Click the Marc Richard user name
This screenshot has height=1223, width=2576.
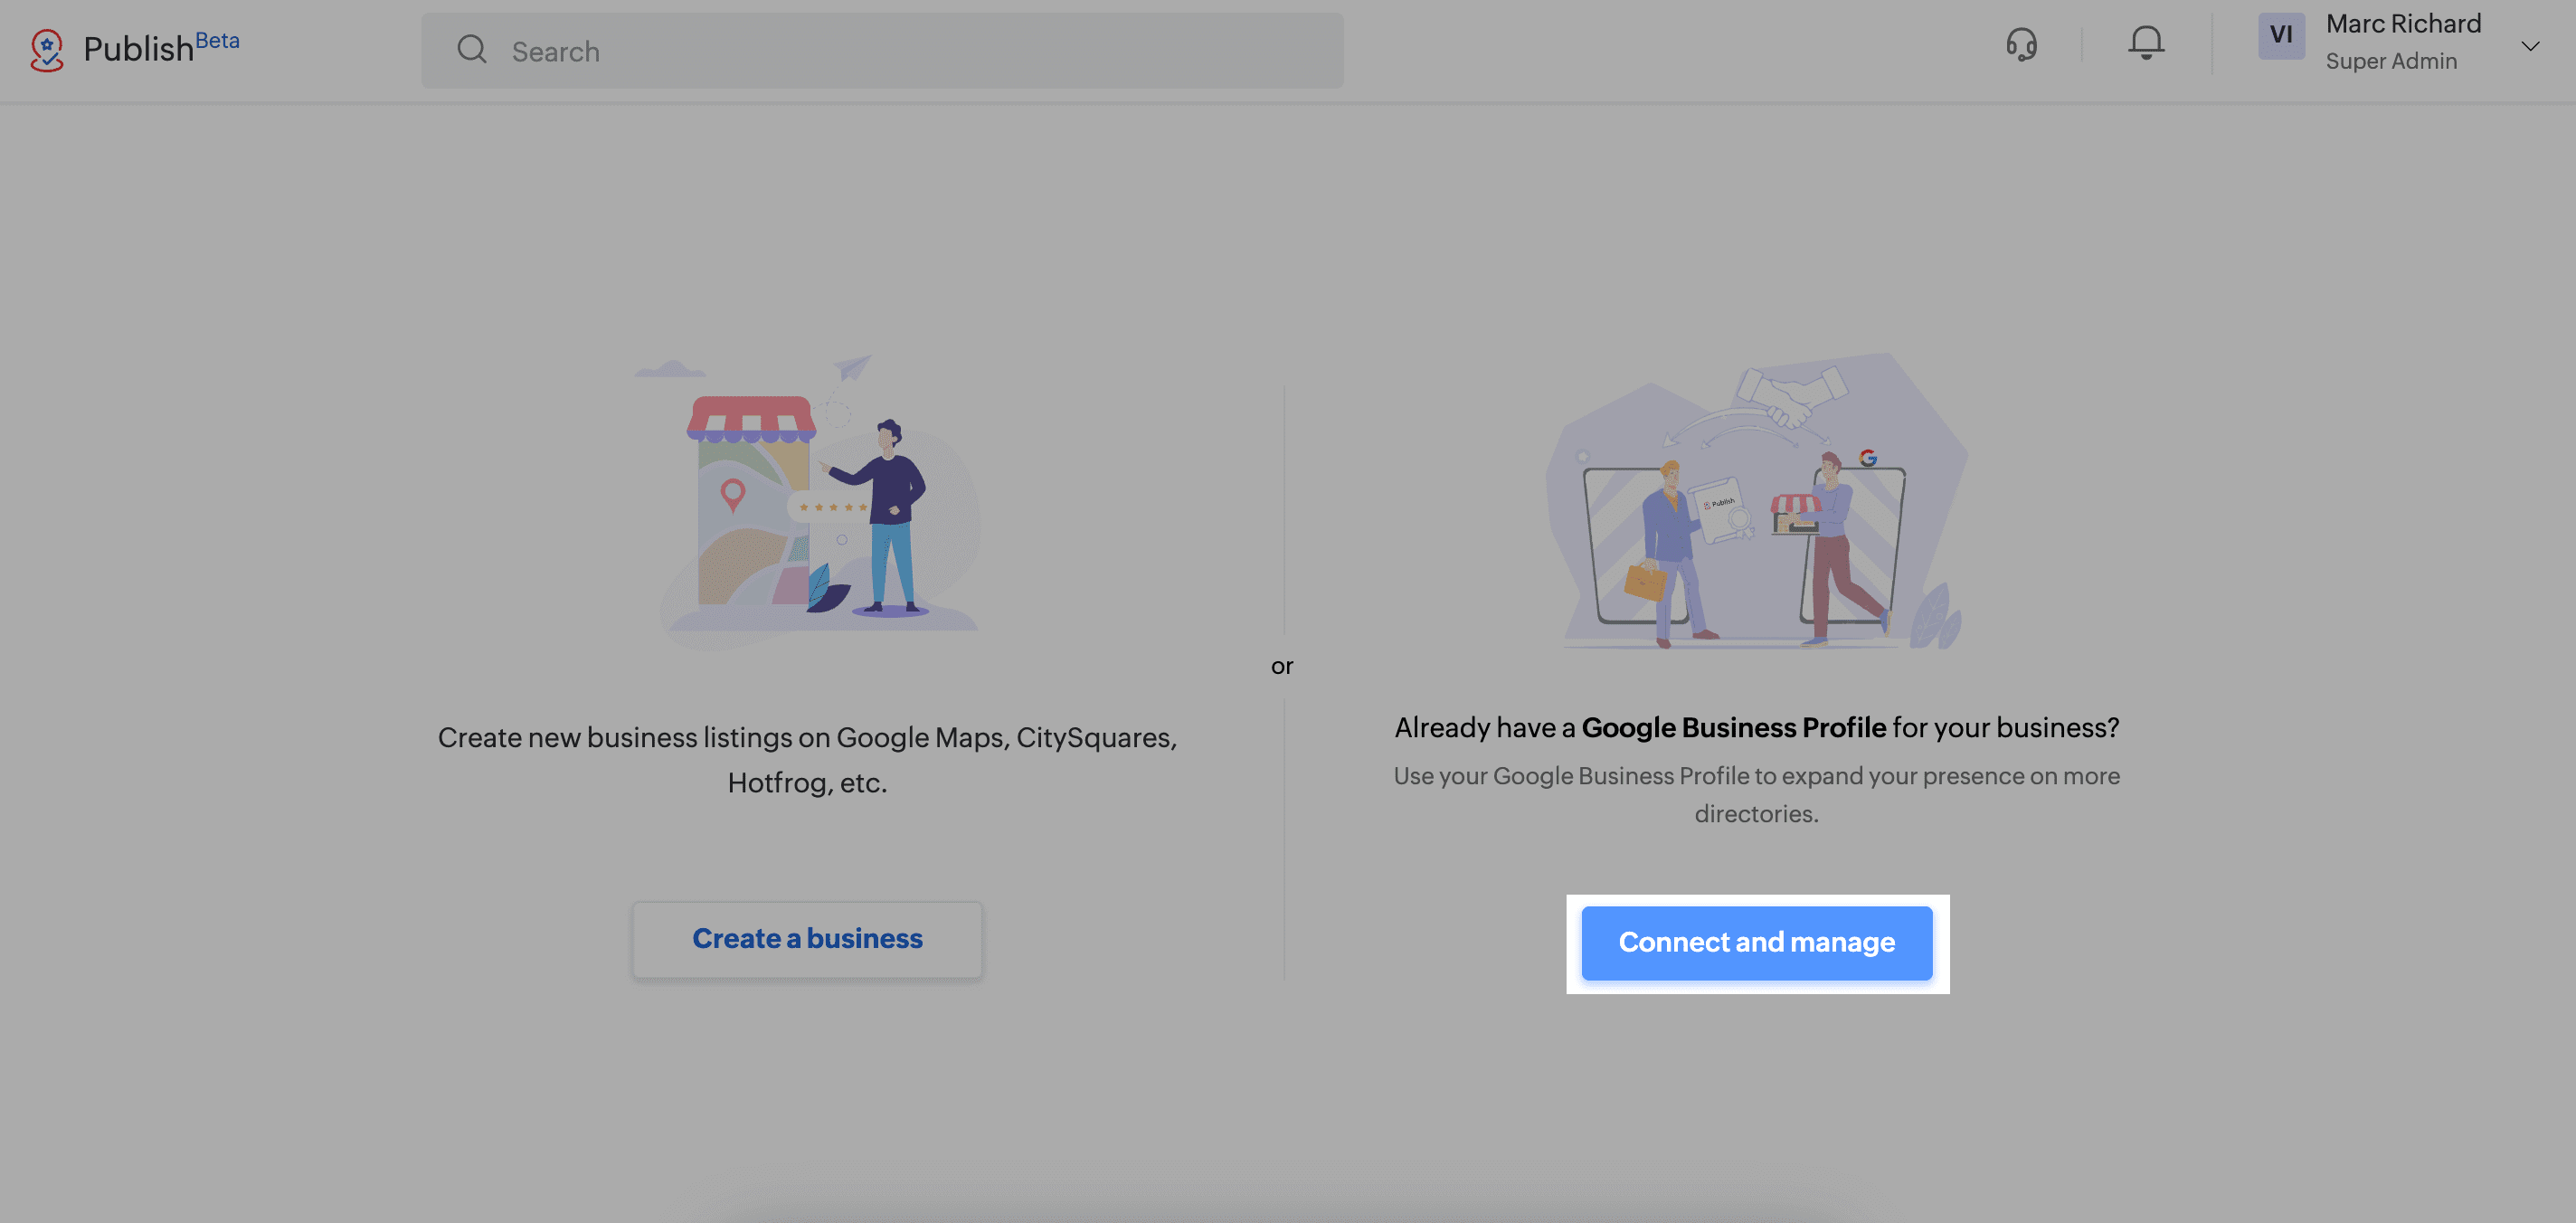(2403, 24)
